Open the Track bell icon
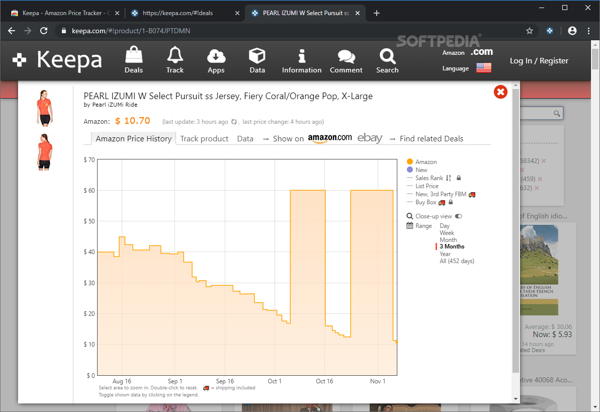This screenshot has height=412, width=600. click(175, 60)
